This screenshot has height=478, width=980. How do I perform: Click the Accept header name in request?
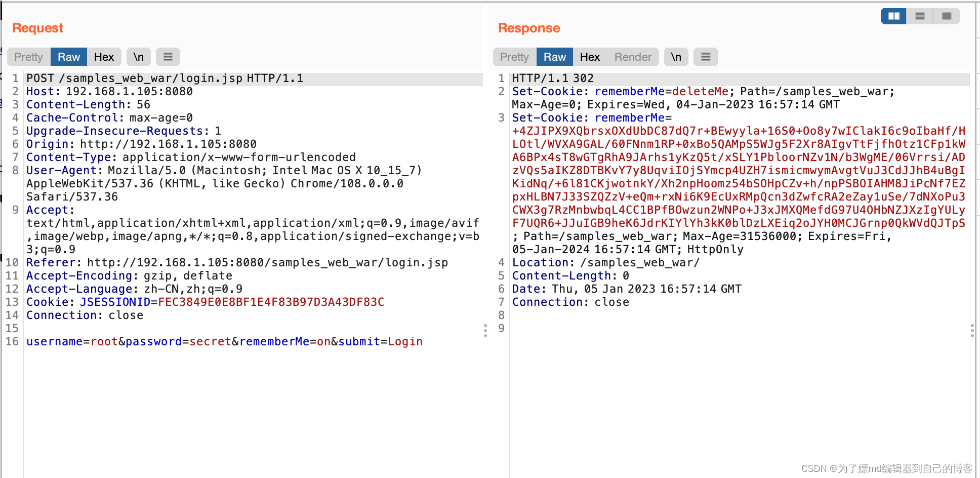click(50, 210)
